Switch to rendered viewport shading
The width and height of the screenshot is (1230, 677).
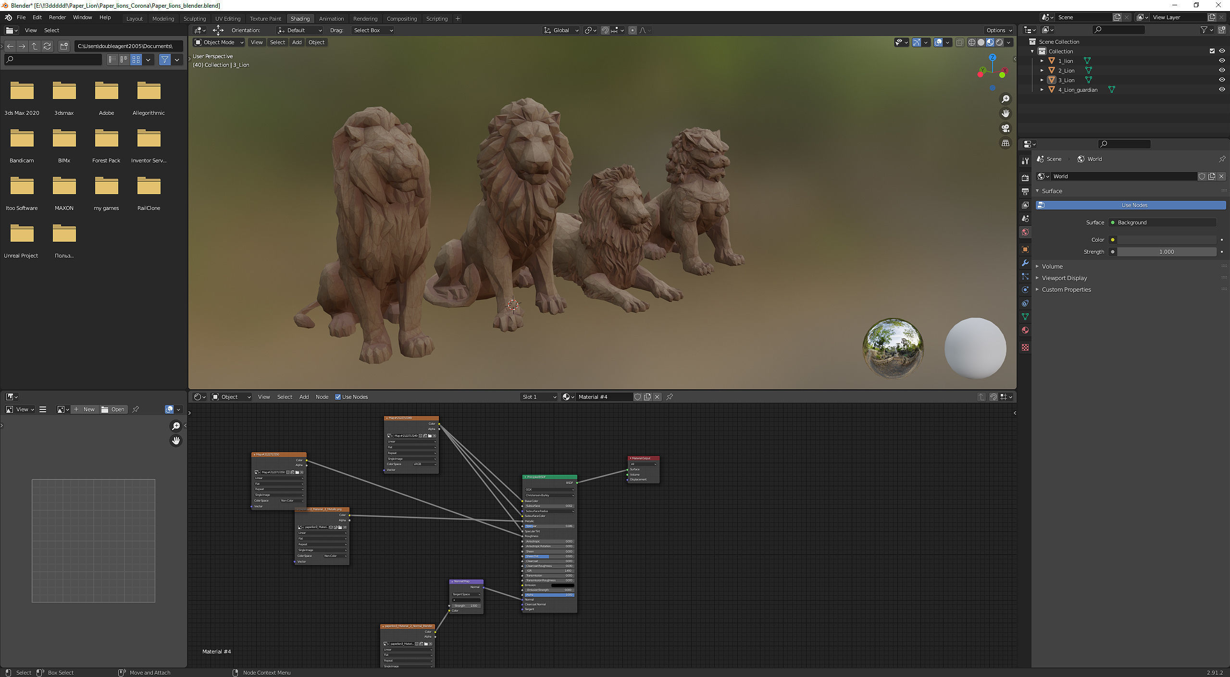[x=999, y=42]
